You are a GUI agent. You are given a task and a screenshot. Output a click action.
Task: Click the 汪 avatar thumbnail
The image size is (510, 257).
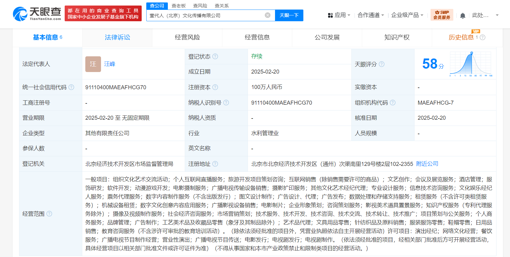tap(93, 64)
